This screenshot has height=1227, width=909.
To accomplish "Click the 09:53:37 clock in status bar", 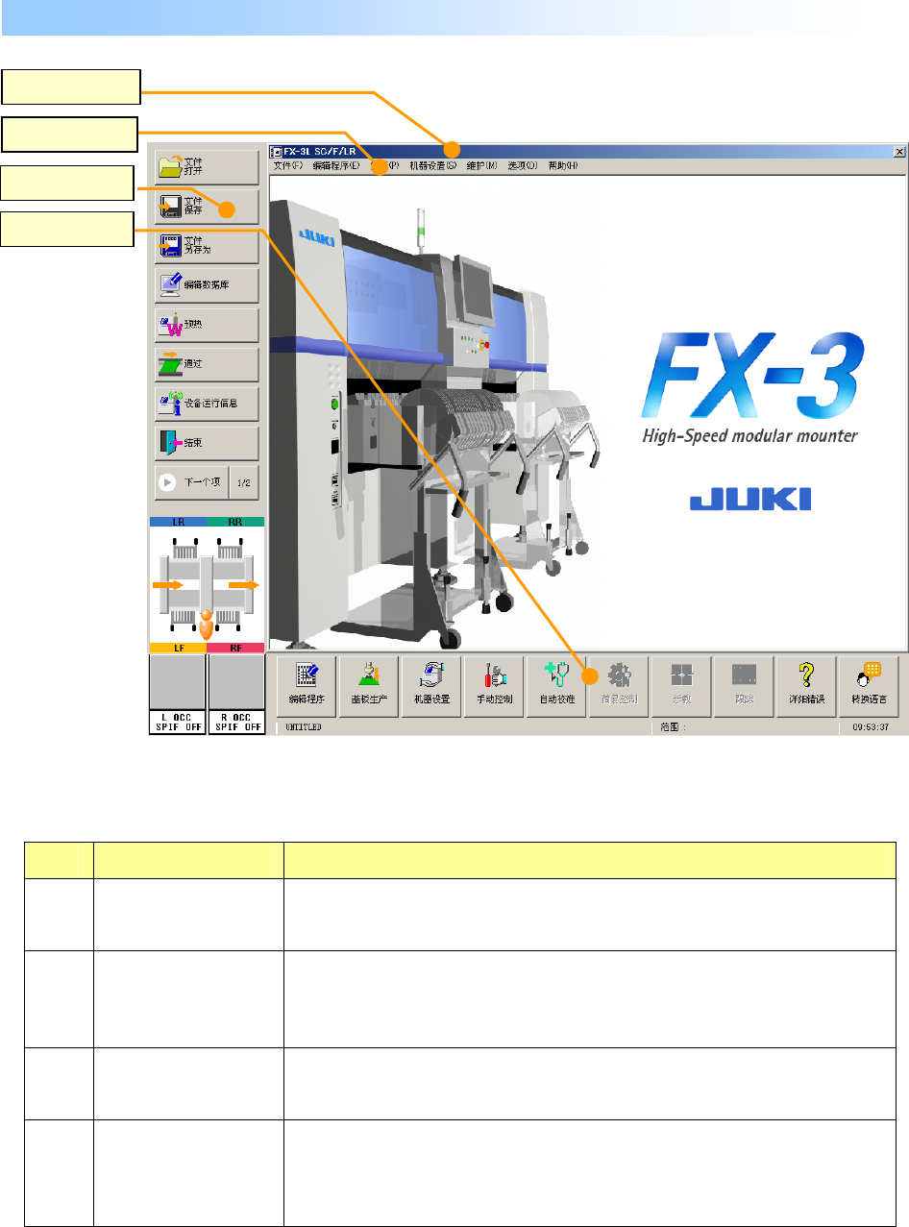I will click(x=870, y=728).
